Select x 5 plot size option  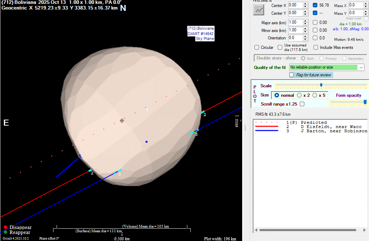[315, 95]
